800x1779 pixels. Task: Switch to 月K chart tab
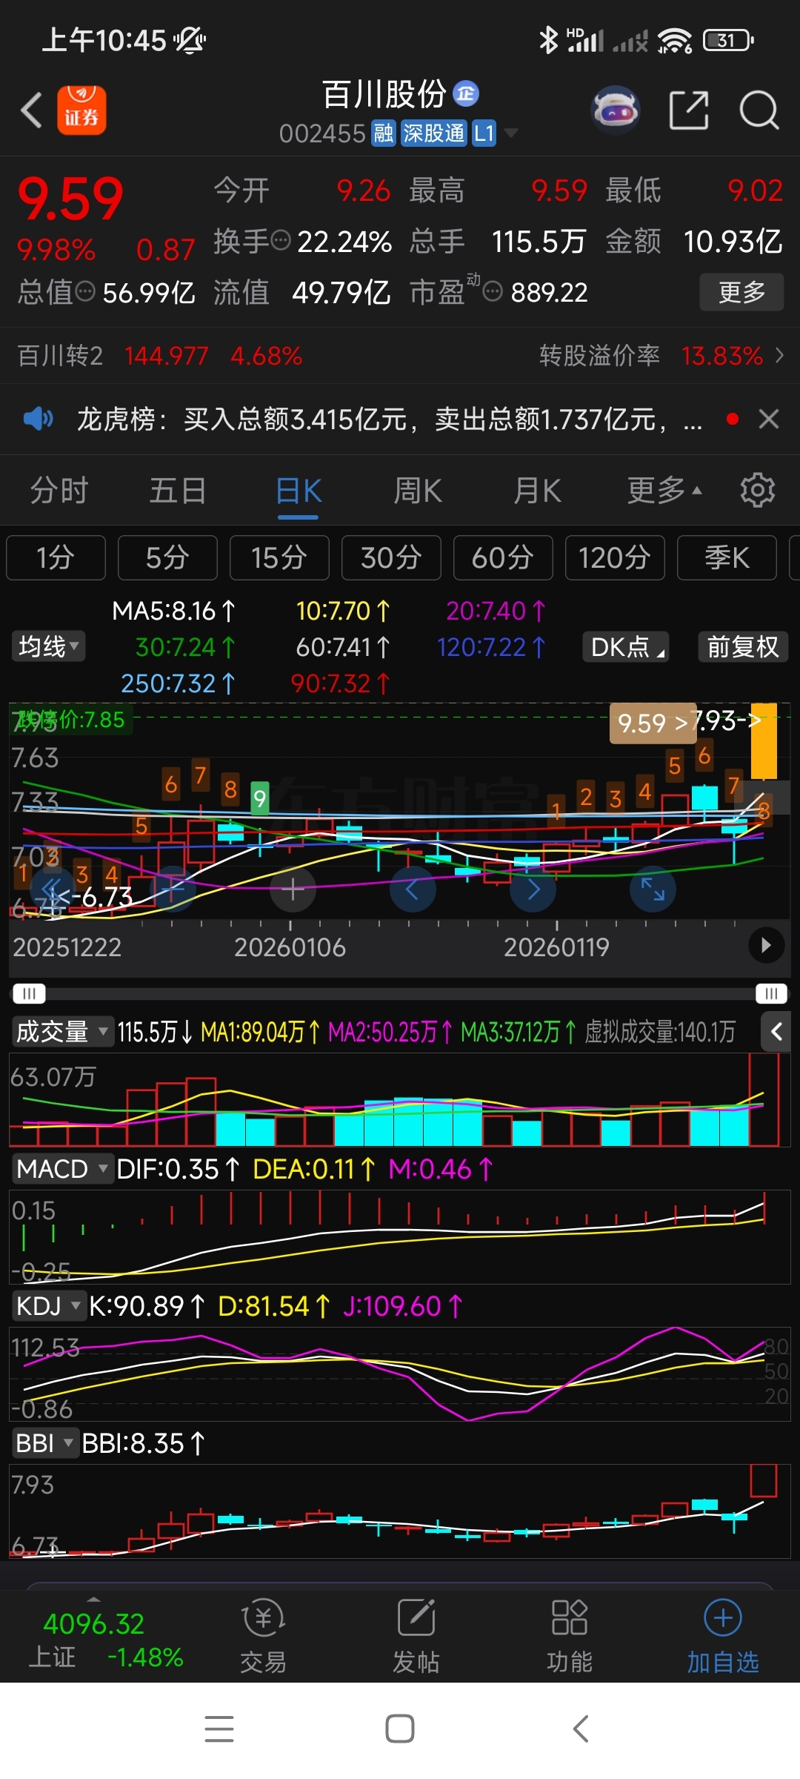pos(537,491)
